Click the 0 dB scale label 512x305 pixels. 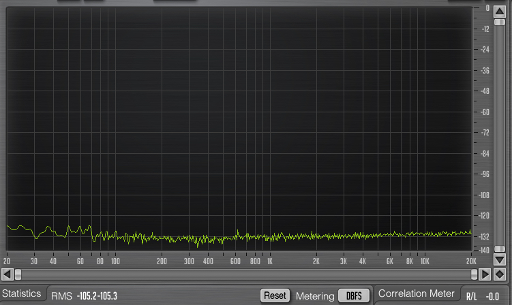[x=487, y=8]
